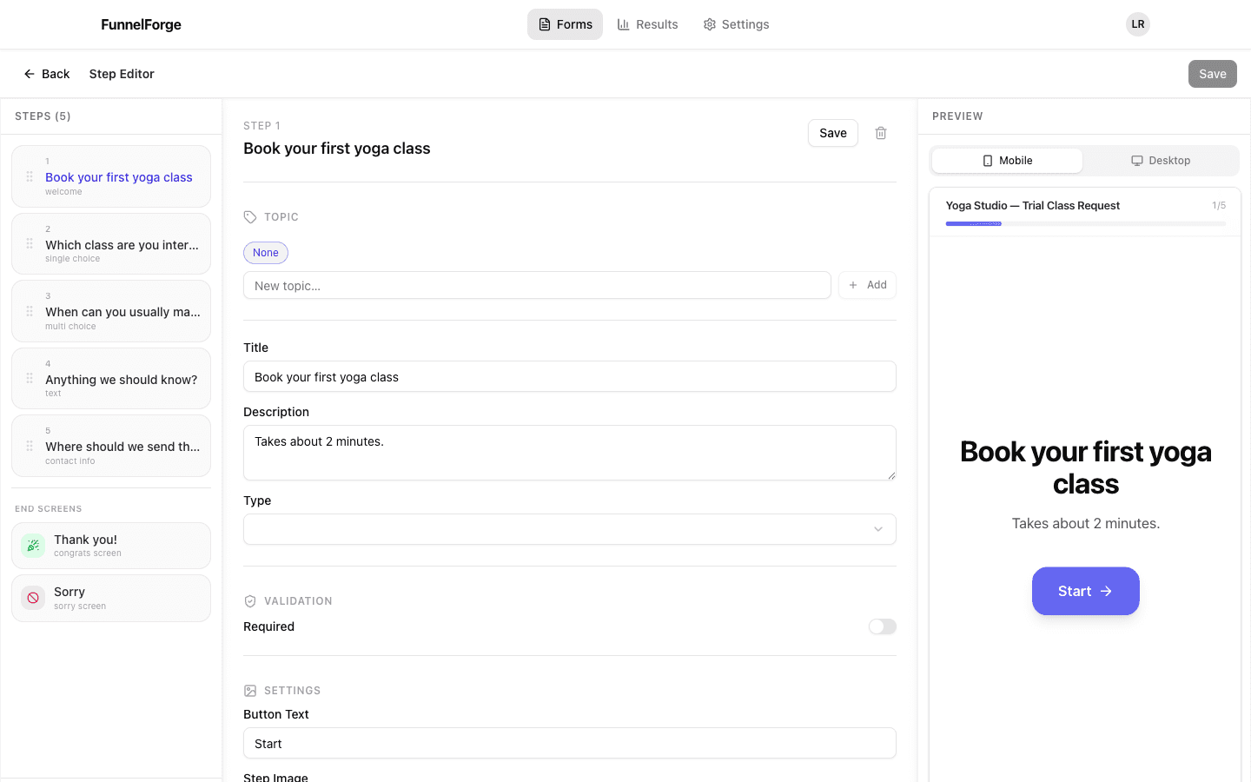This screenshot has height=782, width=1251.
Task: Toggle the Required switch
Action: point(883,626)
